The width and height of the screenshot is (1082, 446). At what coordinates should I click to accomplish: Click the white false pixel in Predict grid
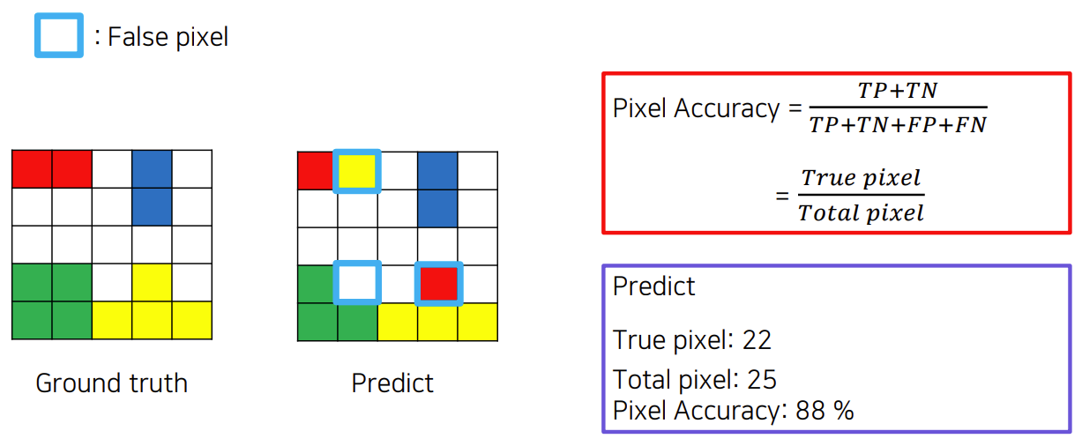tap(357, 283)
